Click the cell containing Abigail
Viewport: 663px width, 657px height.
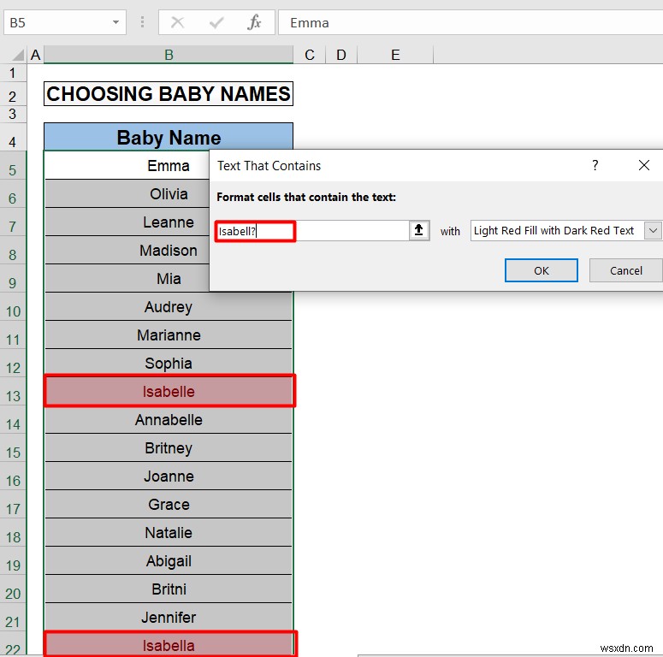(169, 561)
